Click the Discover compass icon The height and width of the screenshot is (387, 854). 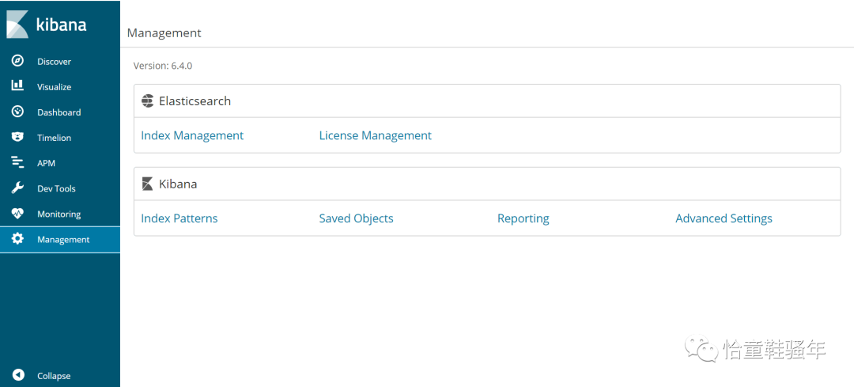pos(17,61)
